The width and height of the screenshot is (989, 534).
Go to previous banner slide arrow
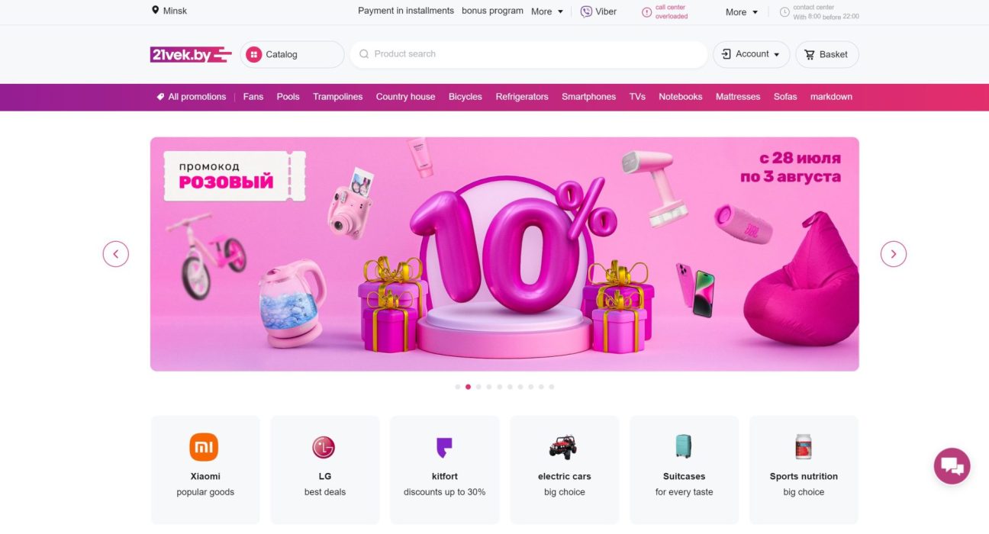[x=116, y=254]
